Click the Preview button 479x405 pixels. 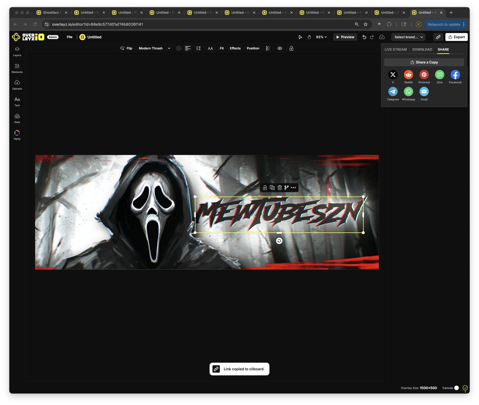click(345, 37)
